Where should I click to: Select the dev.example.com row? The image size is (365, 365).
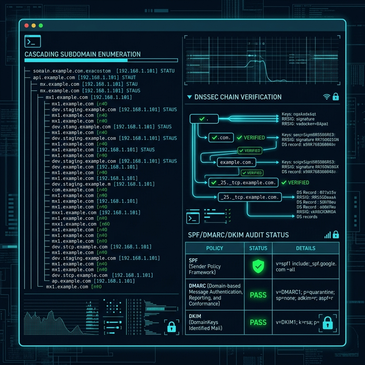pyautogui.click(x=94, y=167)
